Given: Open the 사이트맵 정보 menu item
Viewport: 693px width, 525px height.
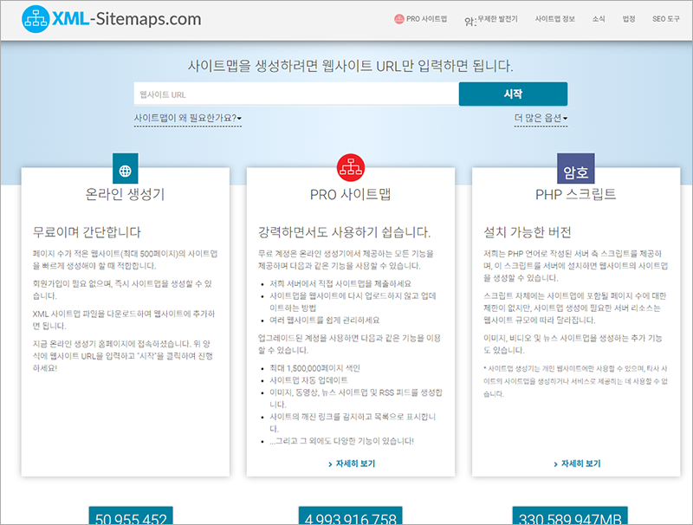Looking at the screenshot, I should pyautogui.click(x=554, y=18).
